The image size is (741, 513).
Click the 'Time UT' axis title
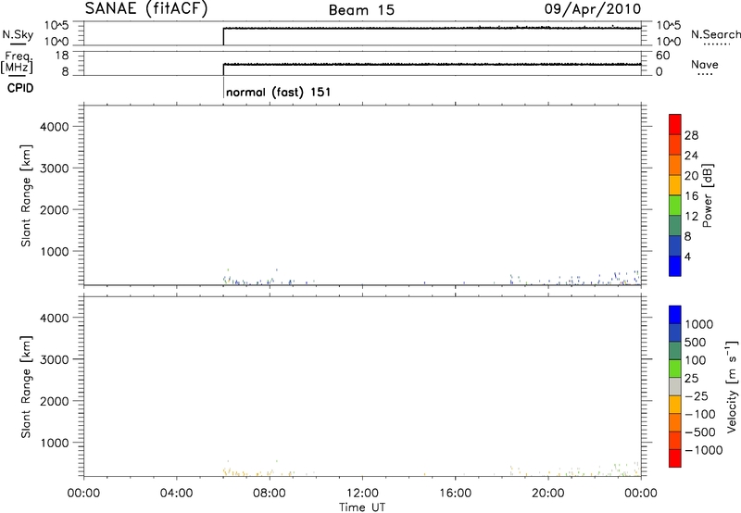click(x=362, y=507)
